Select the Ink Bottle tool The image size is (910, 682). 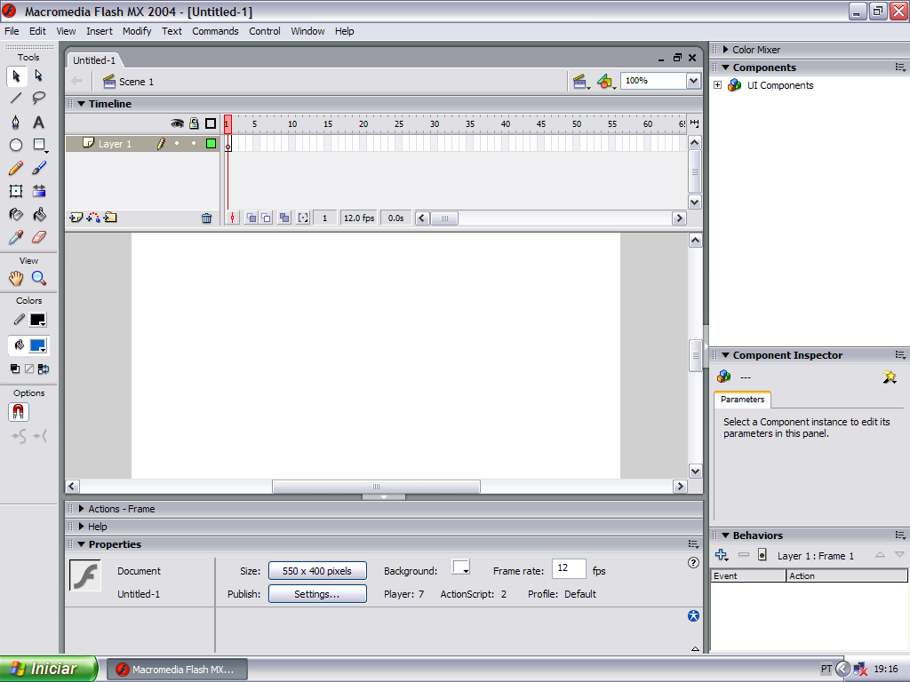pyautogui.click(x=16, y=215)
